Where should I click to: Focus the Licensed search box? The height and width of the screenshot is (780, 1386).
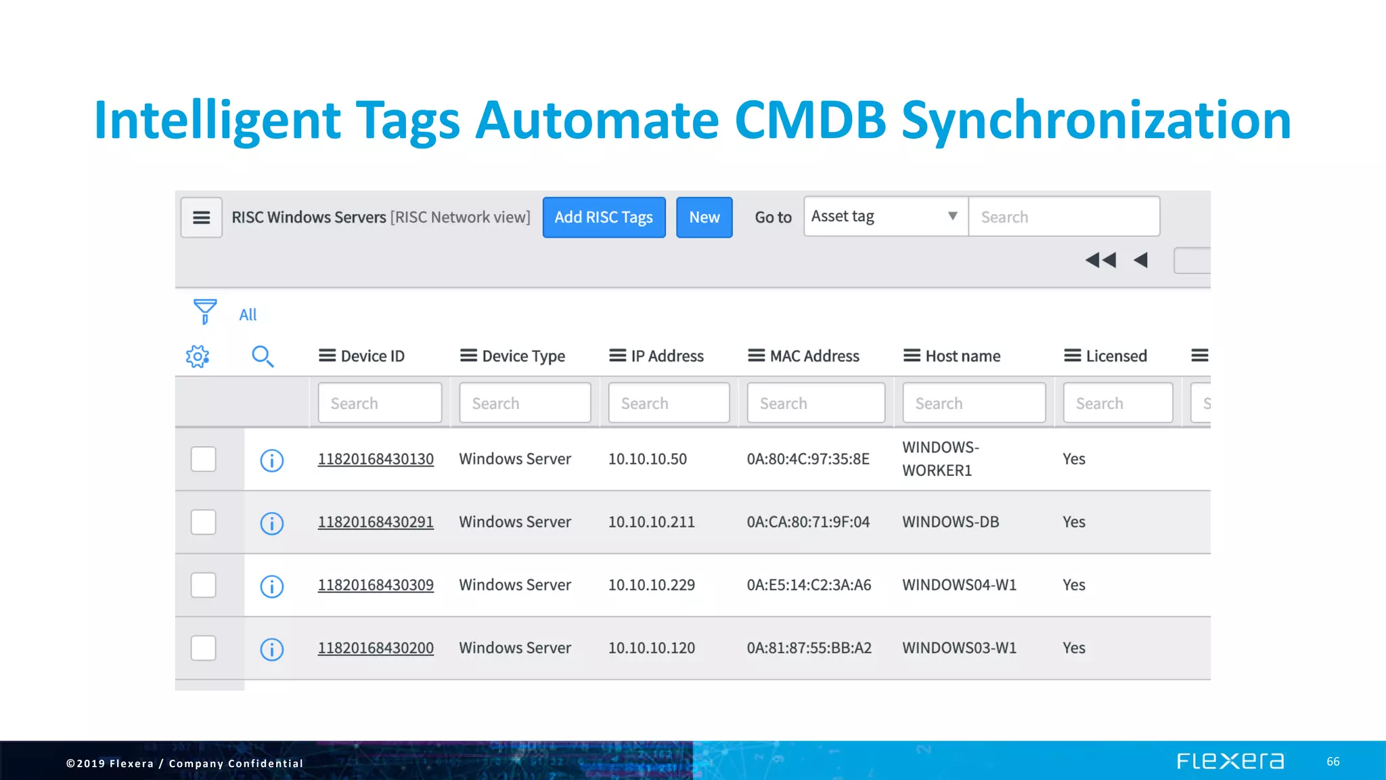(1118, 403)
